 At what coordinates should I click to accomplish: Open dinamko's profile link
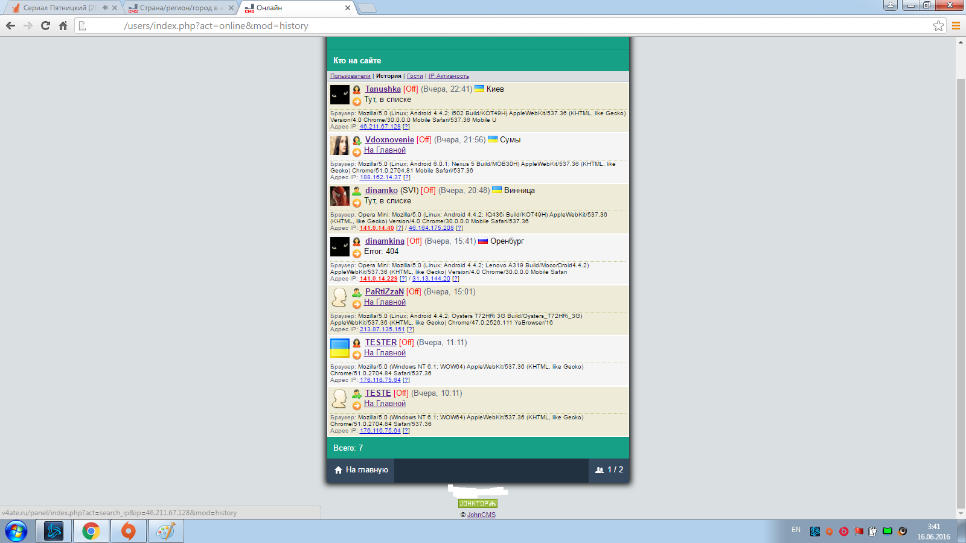click(382, 190)
